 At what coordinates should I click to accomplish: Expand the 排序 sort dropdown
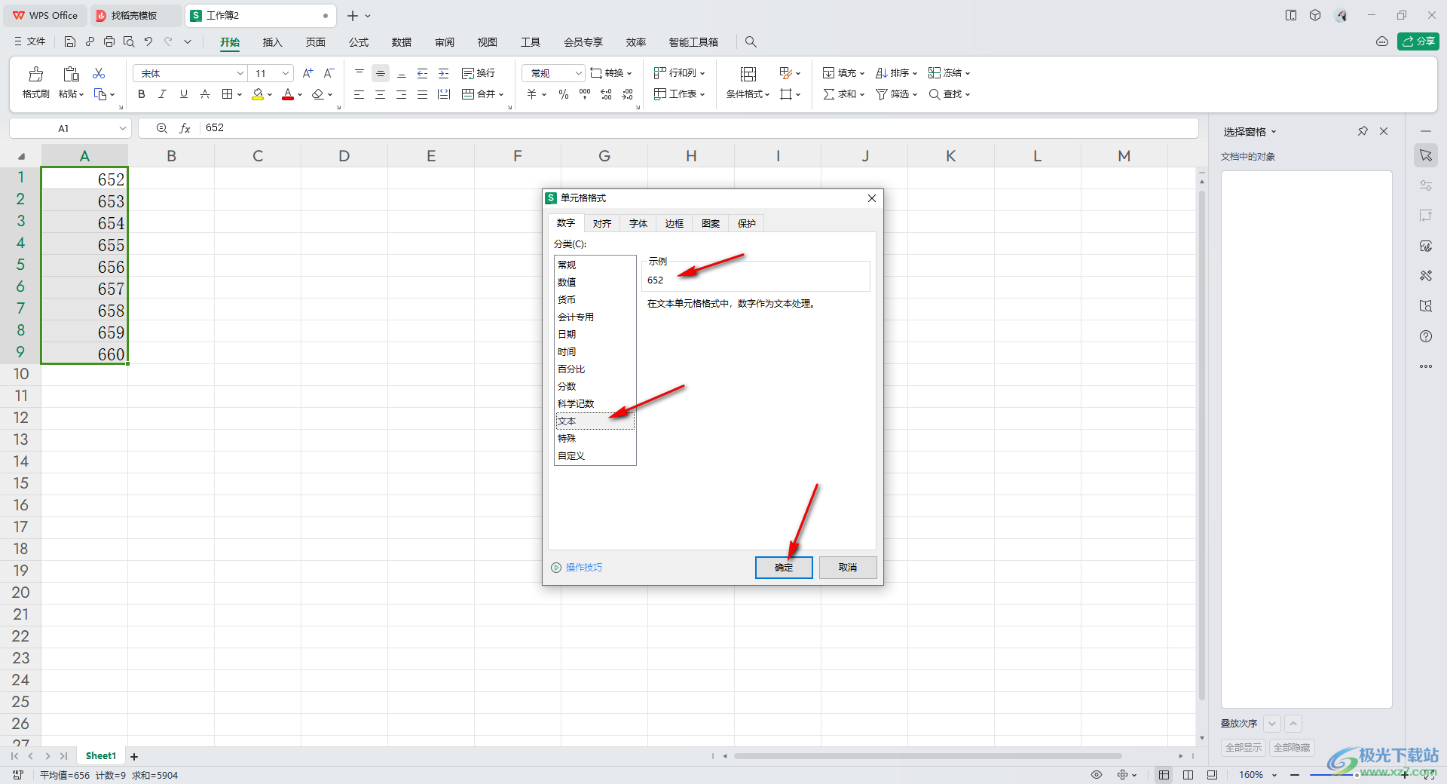pyautogui.click(x=915, y=74)
